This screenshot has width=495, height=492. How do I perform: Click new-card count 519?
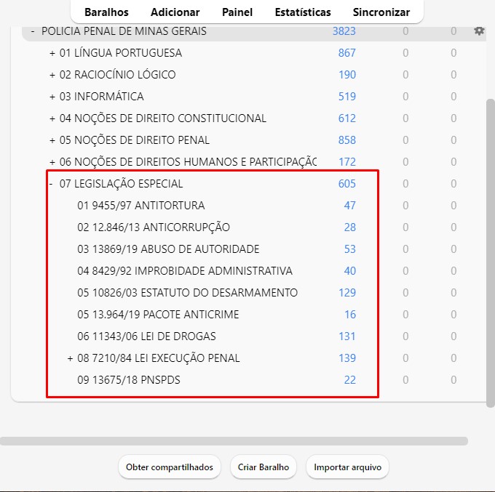[x=347, y=97]
